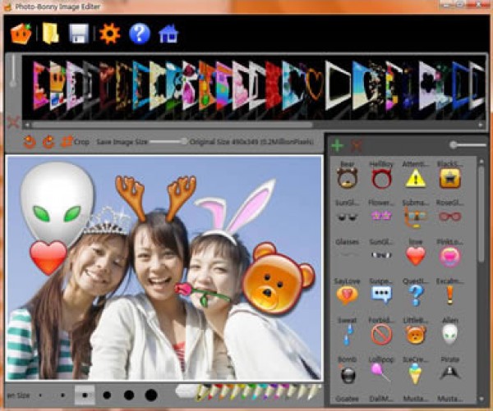This screenshot has width=493, height=411.
Task: Click the sticker panel scroll down arrow
Action: 482,400
